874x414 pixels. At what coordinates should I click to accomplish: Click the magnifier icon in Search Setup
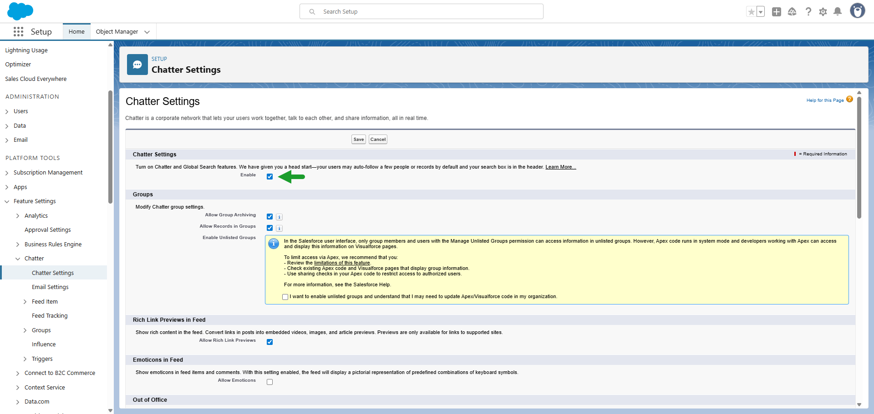click(x=312, y=12)
